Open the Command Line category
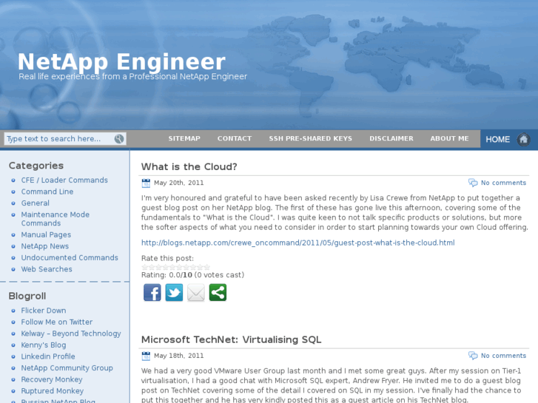This screenshot has height=403, width=538. [47, 192]
